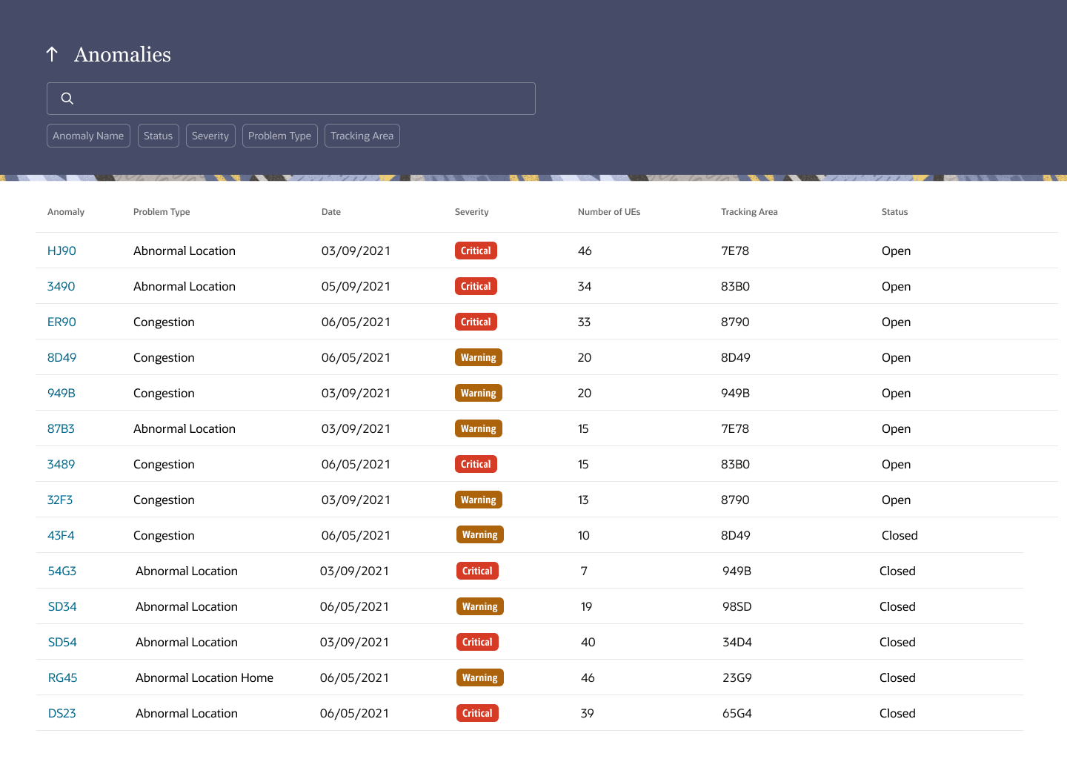
Task: Open anomaly SD54 link
Action: click(x=62, y=642)
